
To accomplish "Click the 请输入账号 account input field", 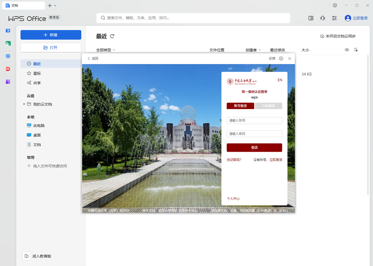I will pyautogui.click(x=254, y=121).
